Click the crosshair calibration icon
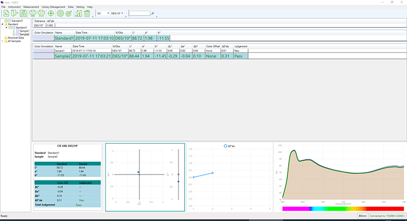 (x=51, y=13)
